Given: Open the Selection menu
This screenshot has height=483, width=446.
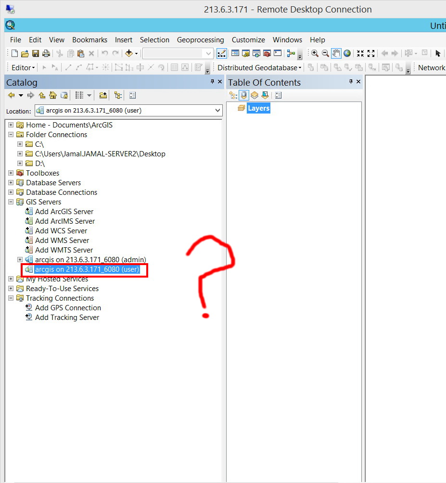Looking at the screenshot, I should point(154,40).
